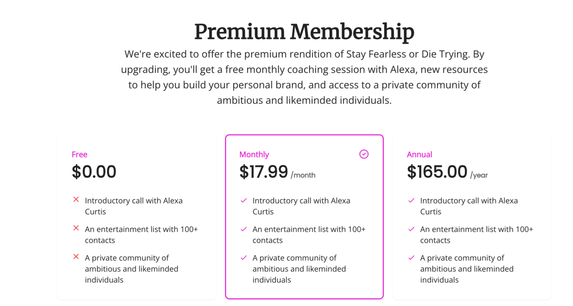573x306 pixels.
Task: Click checkmark beside Monthly entertainment list
Action: coord(243,229)
